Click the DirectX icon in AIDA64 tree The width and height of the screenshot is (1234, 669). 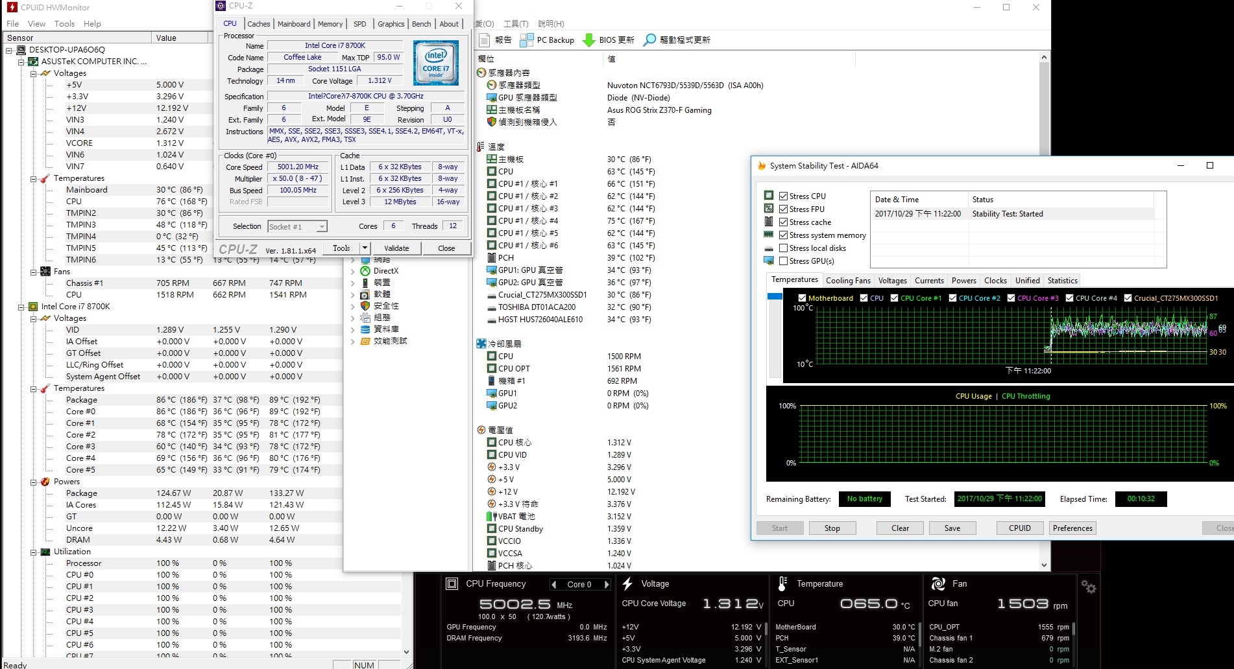point(365,271)
